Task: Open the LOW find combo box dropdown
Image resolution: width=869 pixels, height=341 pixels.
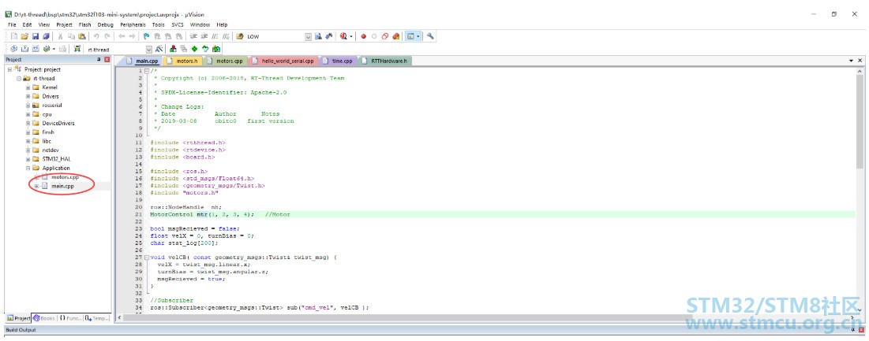Action: [308, 36]
